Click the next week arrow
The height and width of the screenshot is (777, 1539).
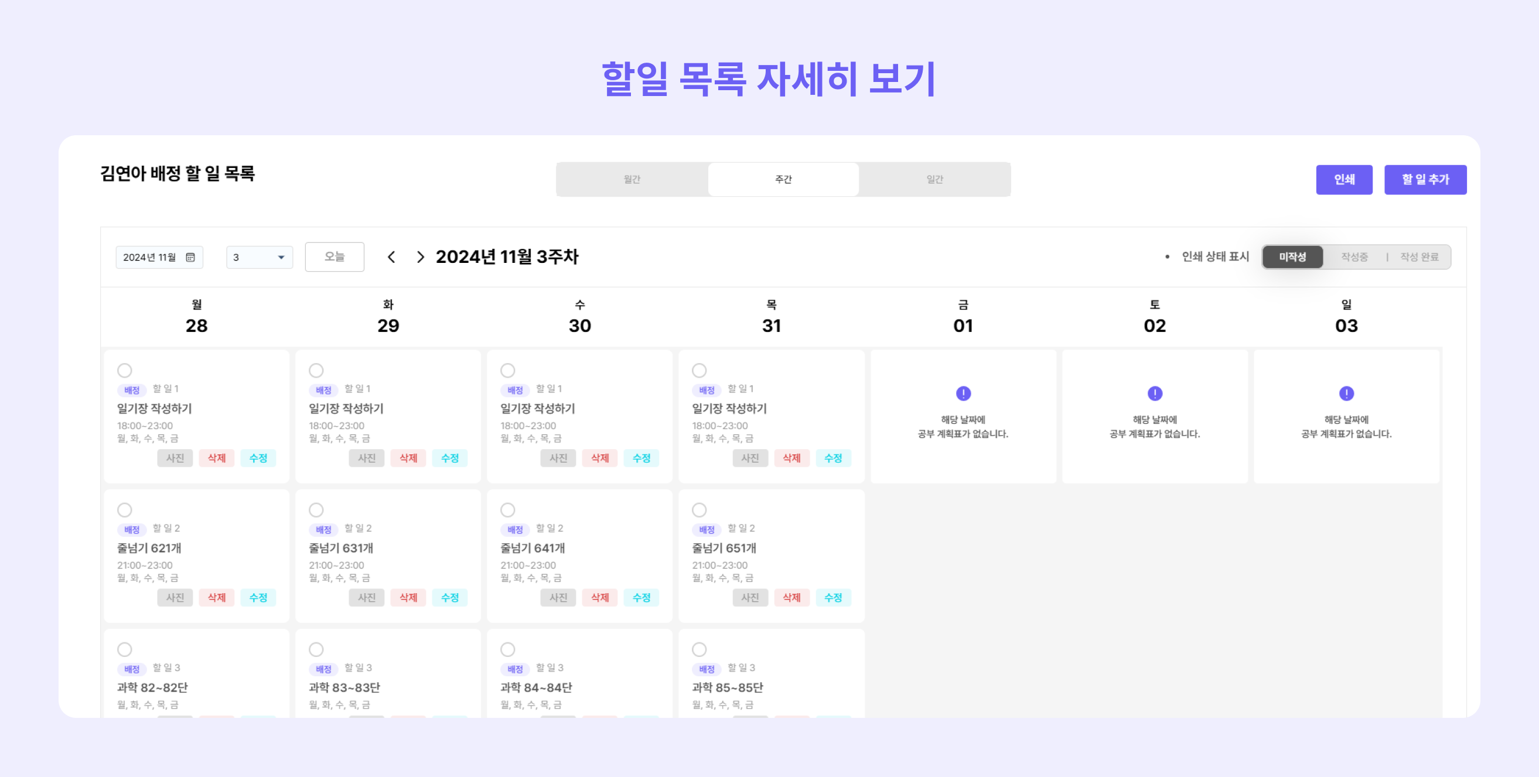[x=421, y=257]
